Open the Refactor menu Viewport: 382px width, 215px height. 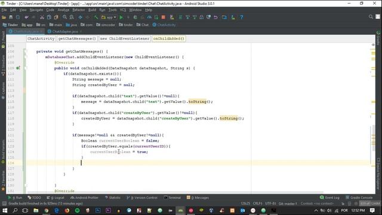point(78,10)
